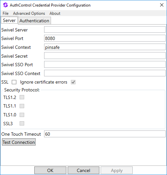
Task: Click the Swivel Port label
Action: click(12, 38)
